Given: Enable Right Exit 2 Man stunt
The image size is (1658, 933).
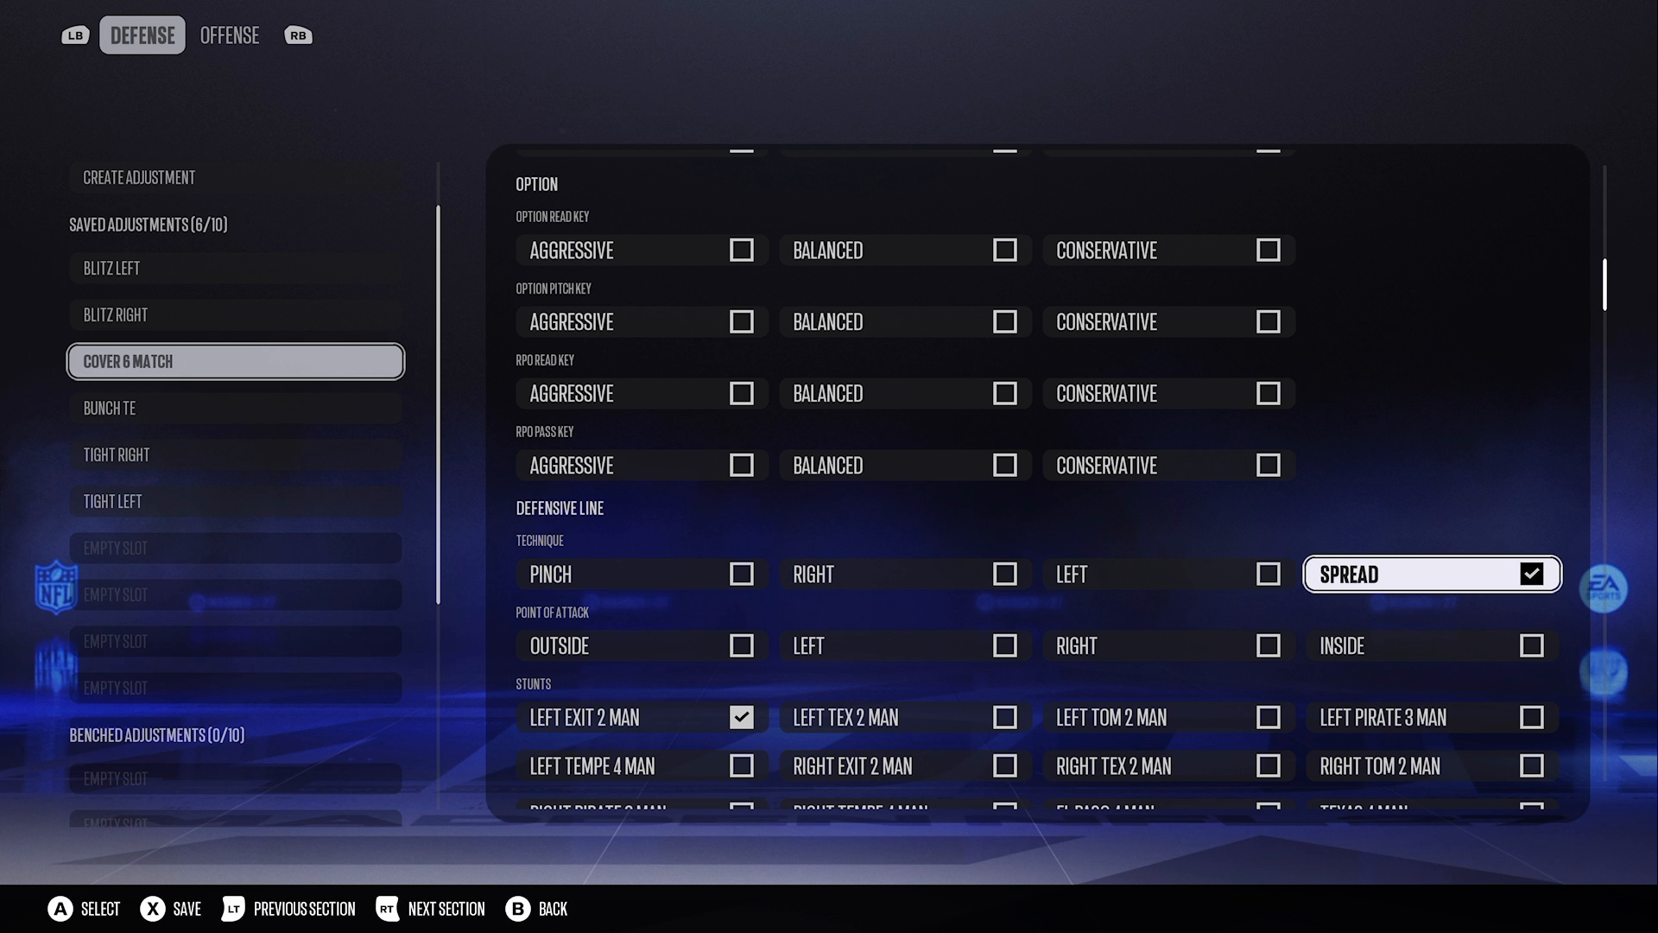Looking at the screenshot, I should (x=1005, y=766).
